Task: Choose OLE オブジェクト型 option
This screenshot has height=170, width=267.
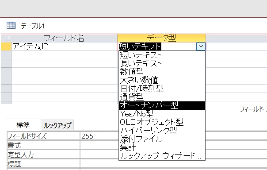Action: click(162, 122)
